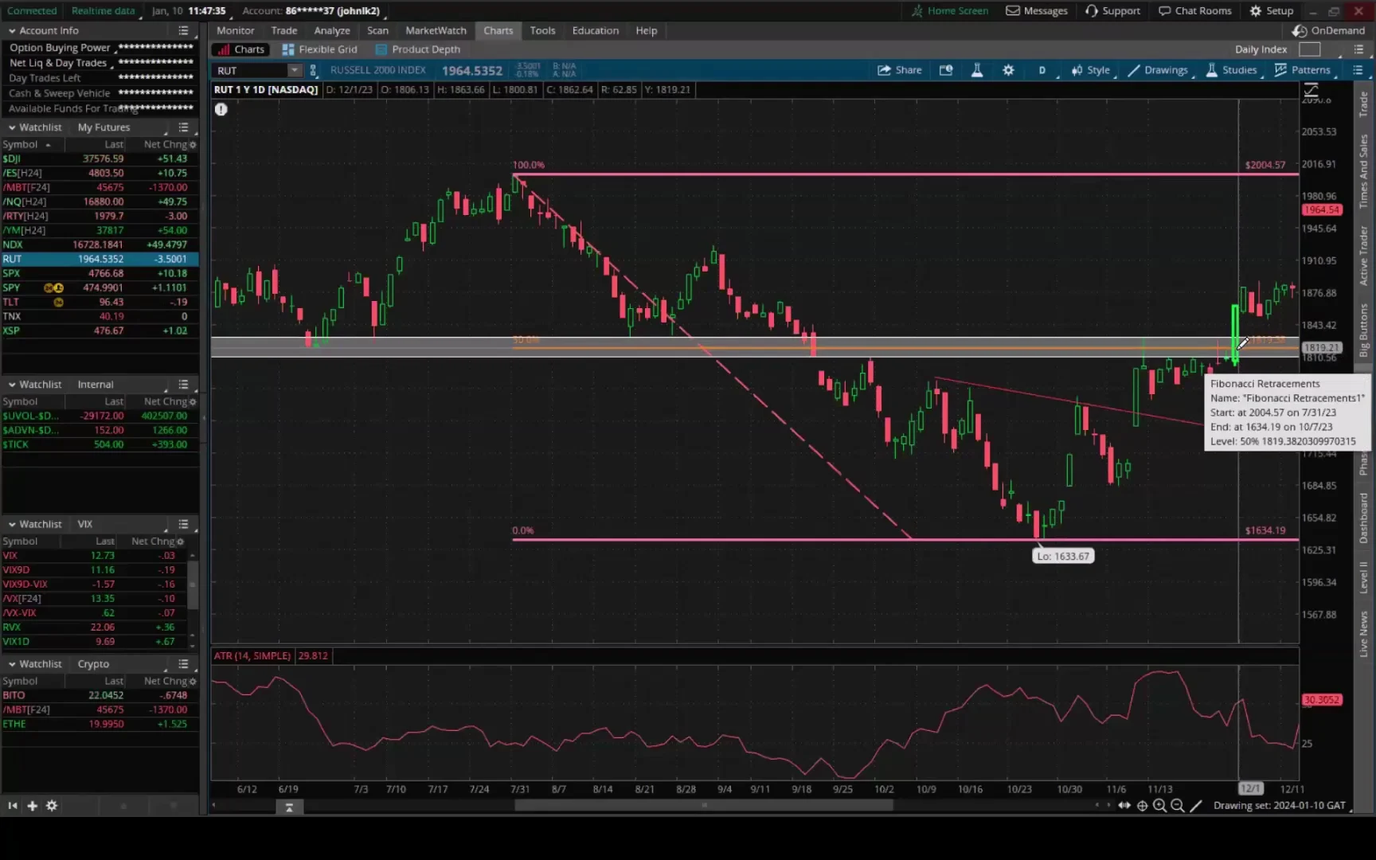1376x860 pixels.
Task: Open Chat Rooms
Action: [1194, 11]
